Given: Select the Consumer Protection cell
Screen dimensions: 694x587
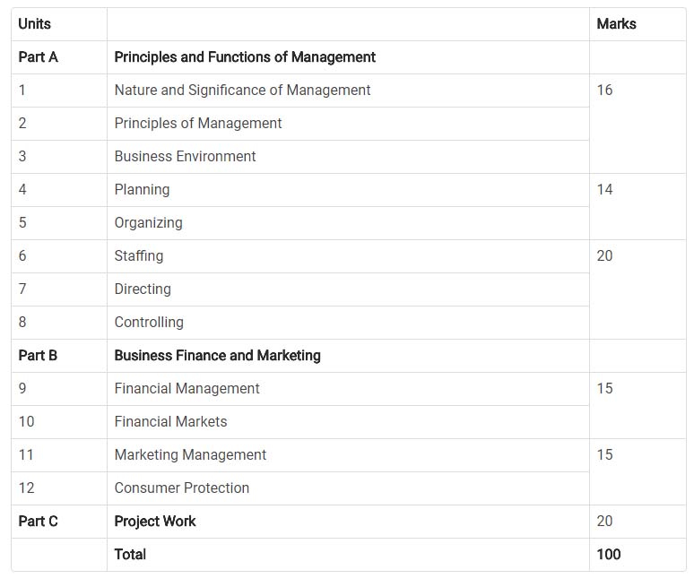Looking at the screenshot, I should (182, 488).
